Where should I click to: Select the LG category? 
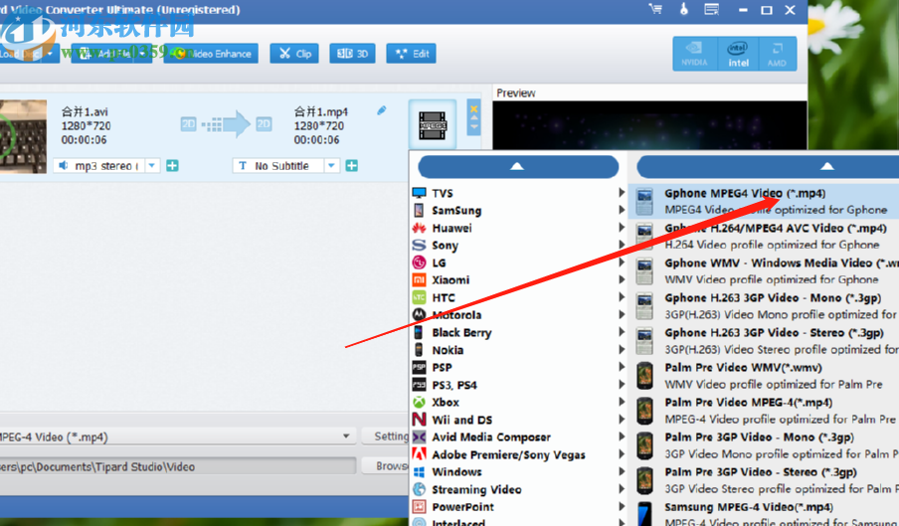pos(518,263)
